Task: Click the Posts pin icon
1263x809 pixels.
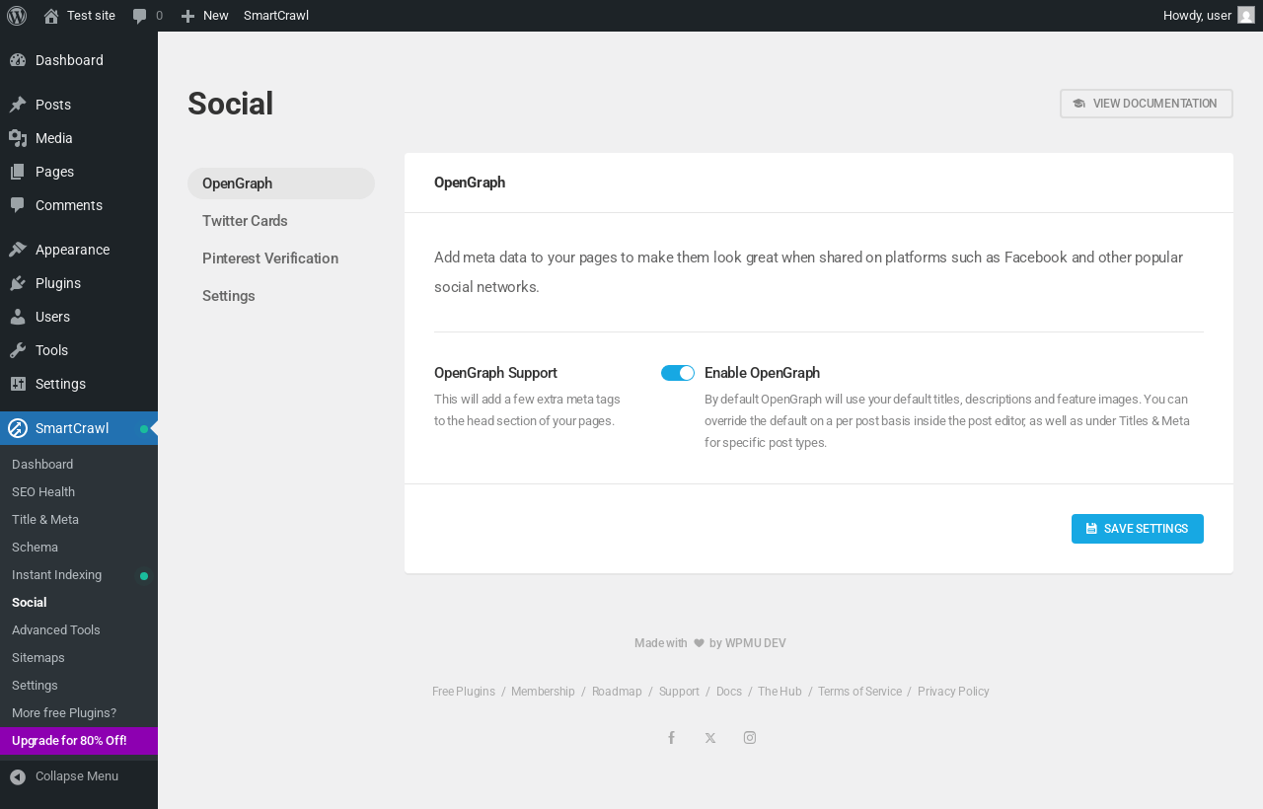Action: point(18,105)
